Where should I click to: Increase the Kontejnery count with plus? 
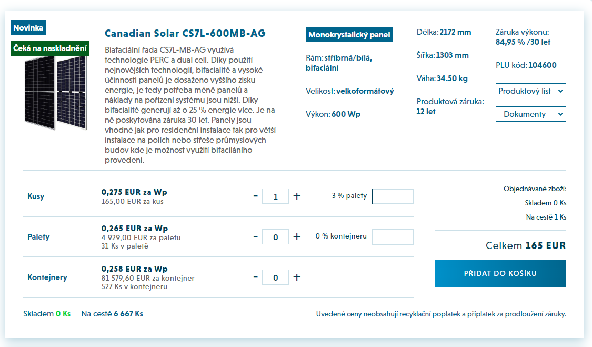pos(297,277)
